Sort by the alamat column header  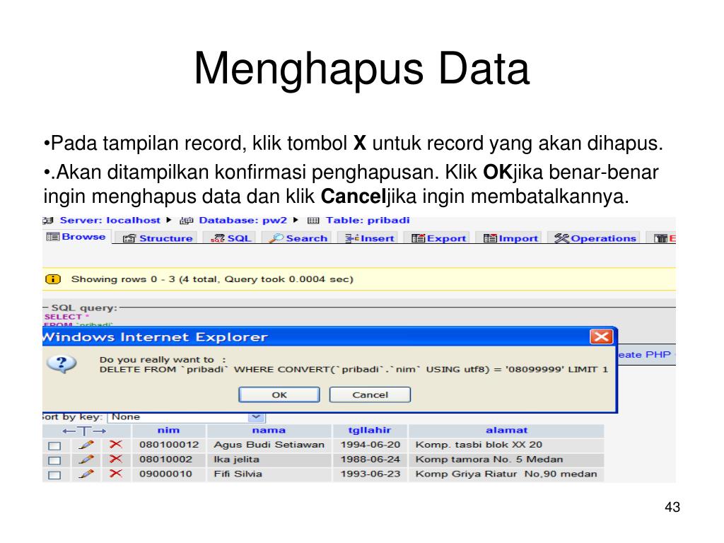(506, 431)
